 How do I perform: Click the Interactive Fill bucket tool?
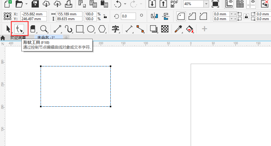tap(189, 29)
